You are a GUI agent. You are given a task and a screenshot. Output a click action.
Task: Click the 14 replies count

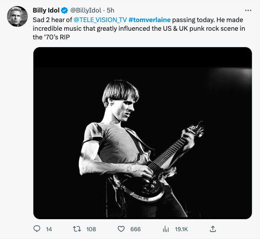click(x=49, y=229)
